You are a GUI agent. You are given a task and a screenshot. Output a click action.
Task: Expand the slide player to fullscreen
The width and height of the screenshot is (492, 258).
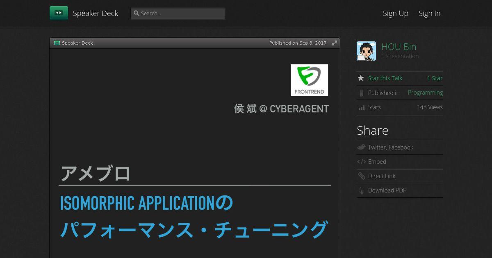335,43
